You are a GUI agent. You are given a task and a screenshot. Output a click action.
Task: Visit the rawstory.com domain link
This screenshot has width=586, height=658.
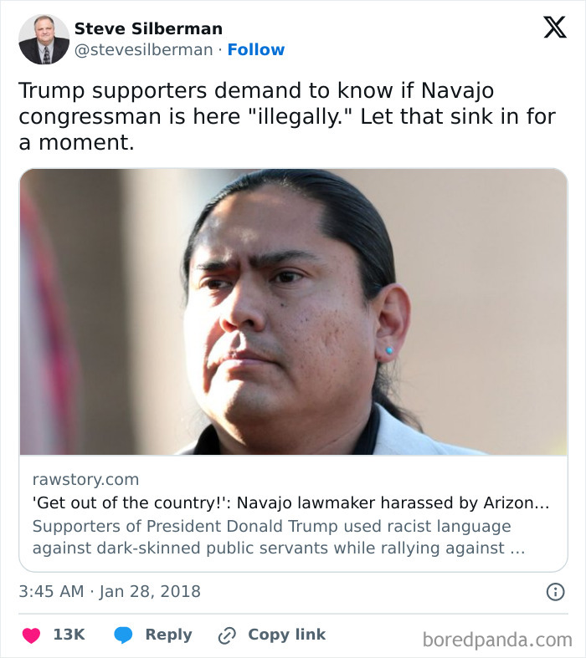(85, 479)
